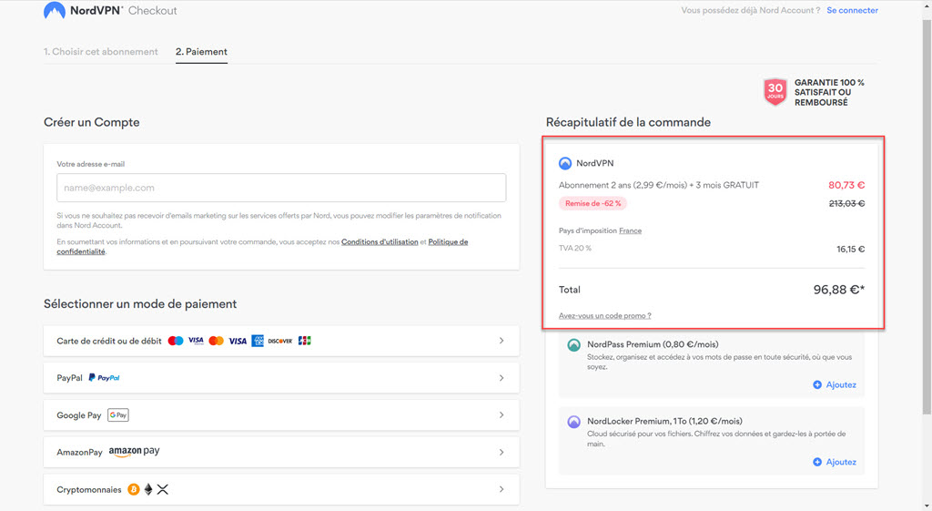
Task: Click the Abonnement 2 ans description text
Action: [659, 185]
